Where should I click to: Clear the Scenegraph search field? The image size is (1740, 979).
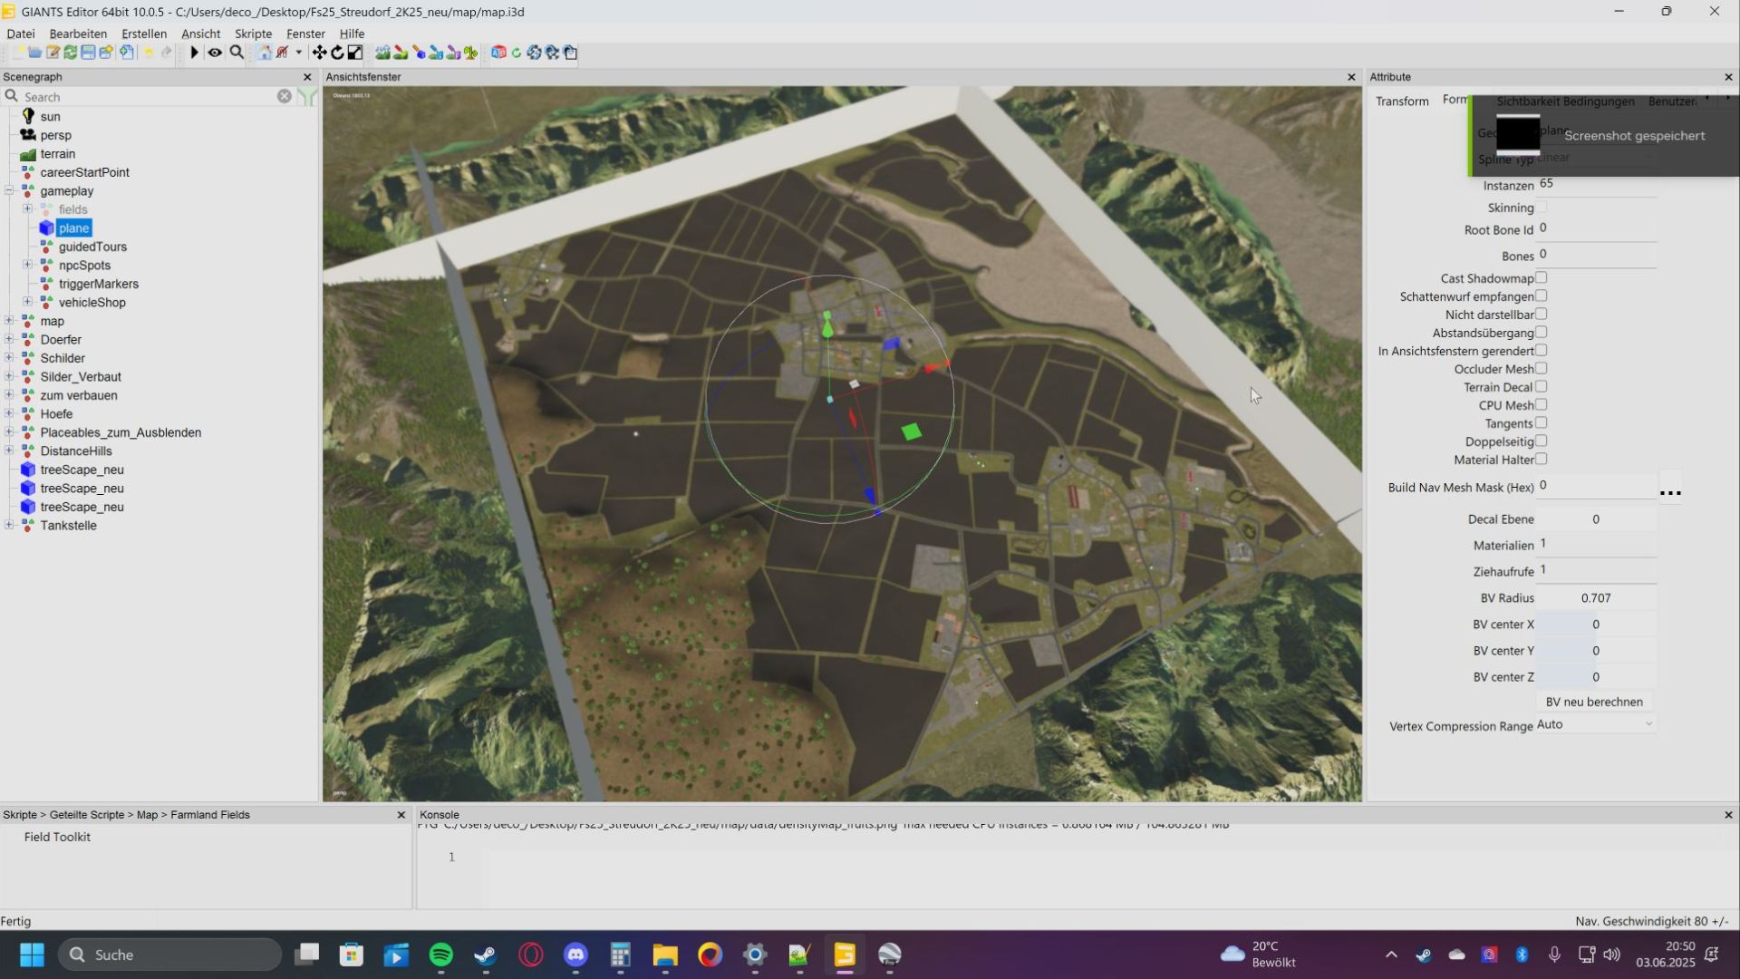click(285, 96)
